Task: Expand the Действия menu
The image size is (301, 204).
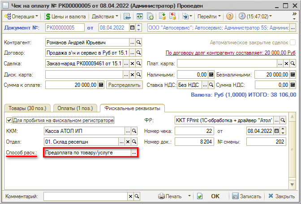Action: point(105,16)
